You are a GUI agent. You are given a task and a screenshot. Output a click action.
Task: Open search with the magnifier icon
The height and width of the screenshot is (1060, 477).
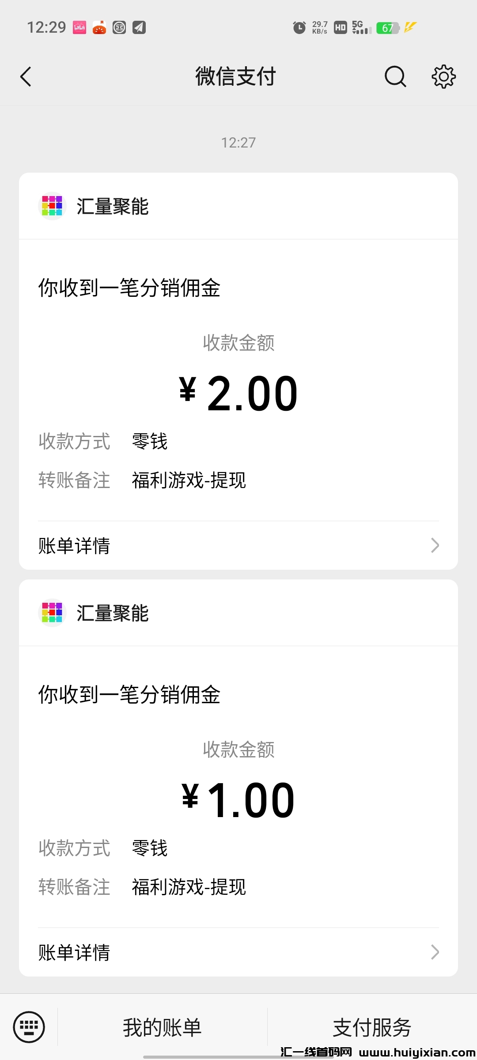395,77
